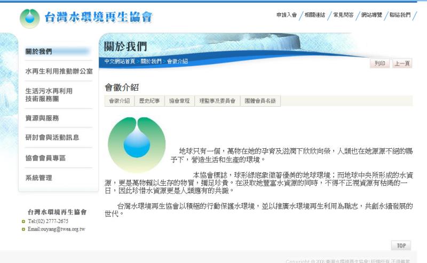Select 生活污水再利用技術服務團 in the sidebar
The width and height of the screenshot is (427, 263).
coord(49,95)
